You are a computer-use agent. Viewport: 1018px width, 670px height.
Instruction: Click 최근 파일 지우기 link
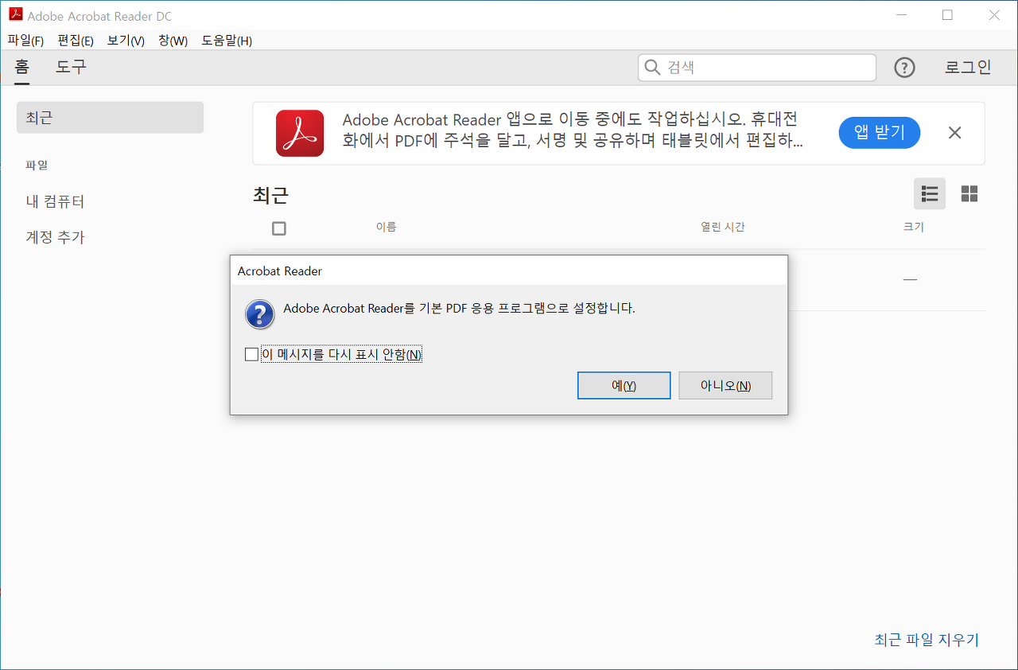pyautogui.click(x=927, y=640)
